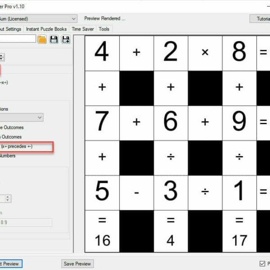Click the Save Preview button
This screenshot has width=270, height=270.
pos(77,264)
